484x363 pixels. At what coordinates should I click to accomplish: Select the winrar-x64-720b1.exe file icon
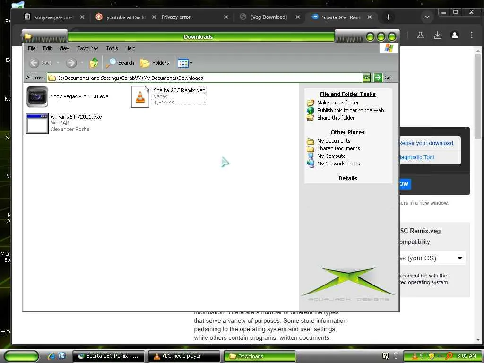[37, 123]
